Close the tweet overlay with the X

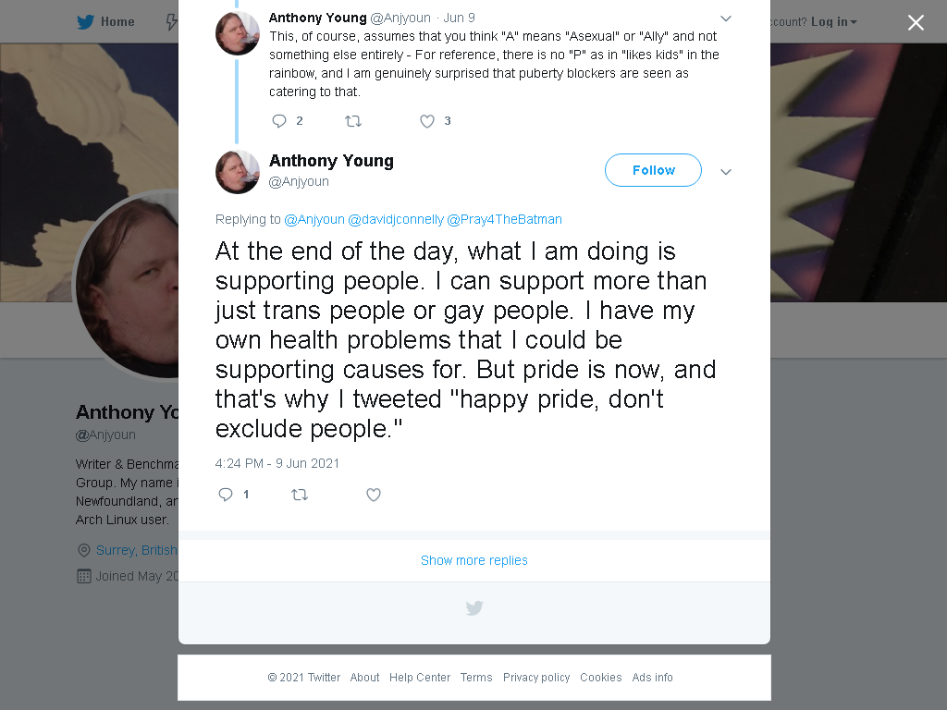tap(916, 22)
